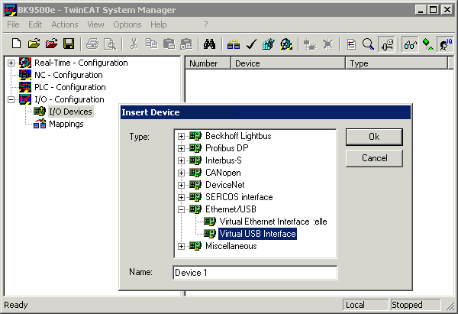Select the CANopen label

(x=223, y=173)
